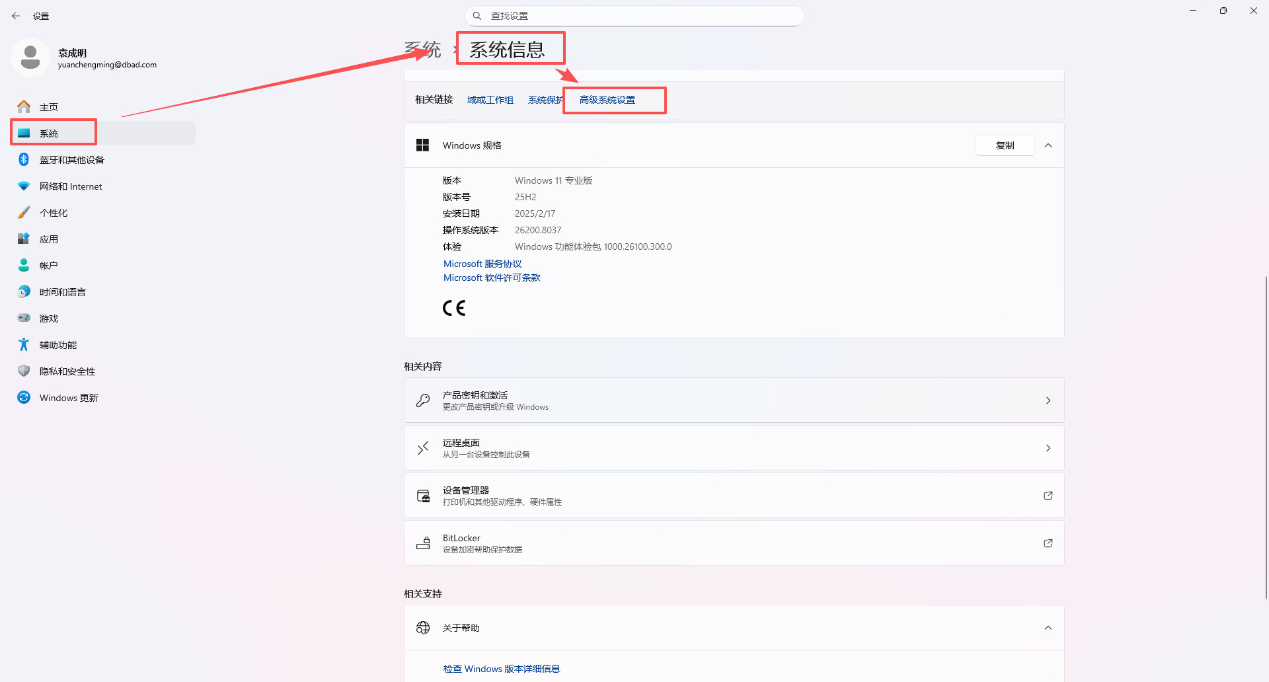
Task: Collapse the Windows 规格 section
Action: click(1048, 145)
